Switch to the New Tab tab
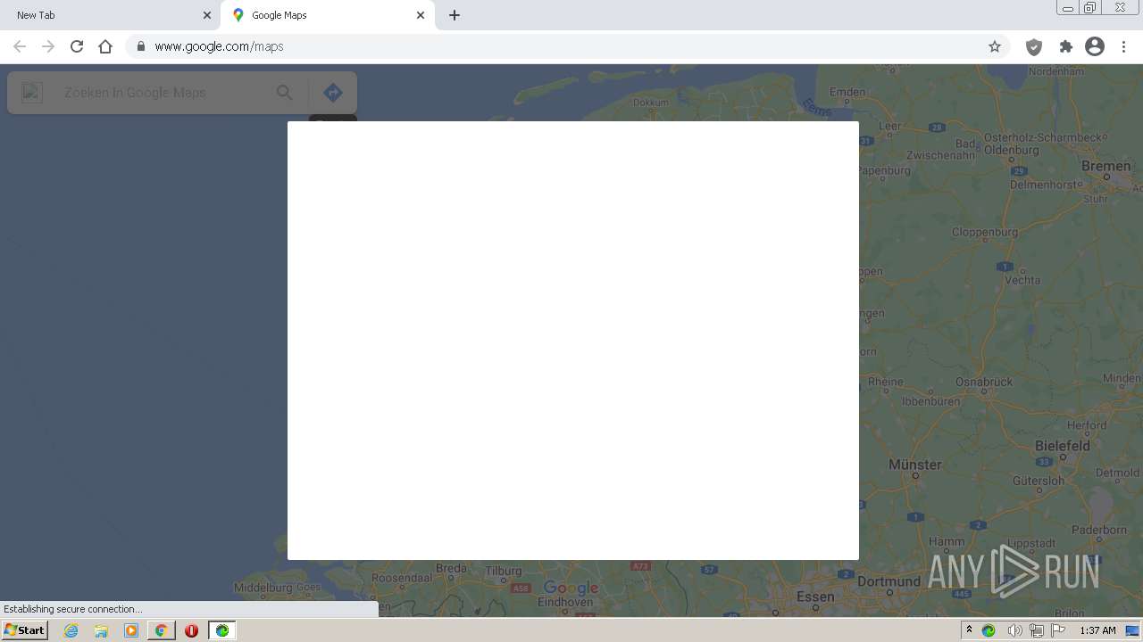The width and height of the screenshot is (1143, 642). [x=107, y=15]
